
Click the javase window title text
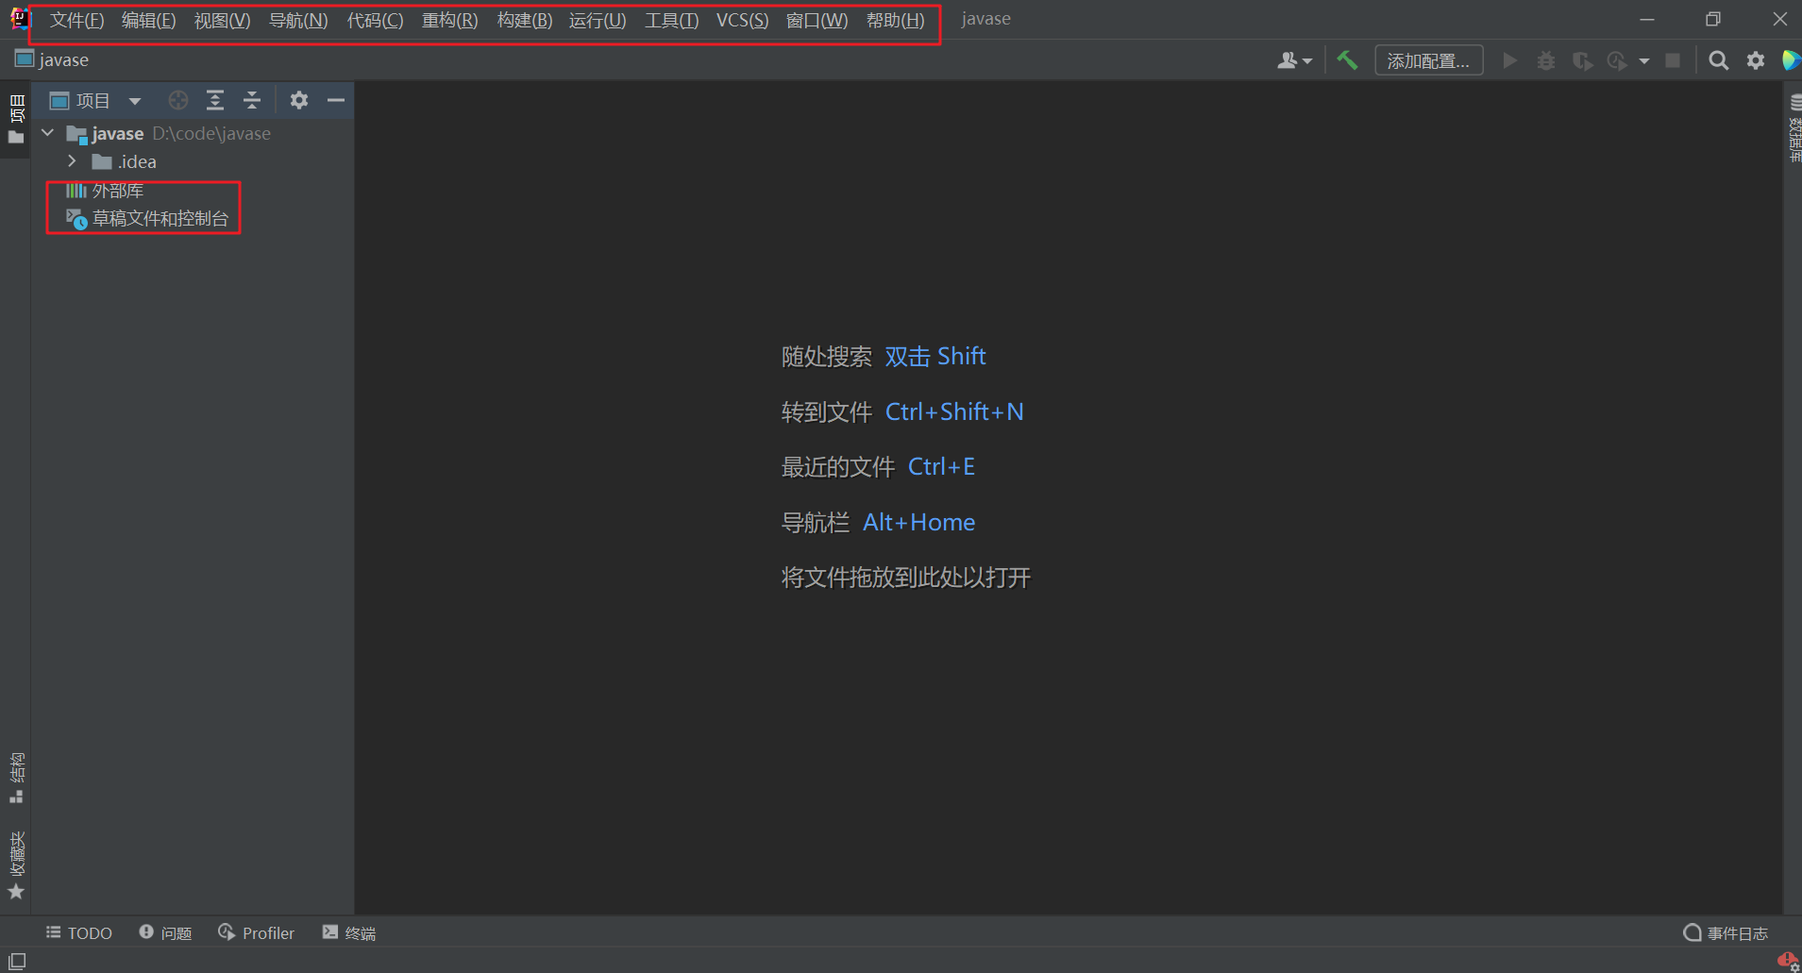click(x=985, y=19)
